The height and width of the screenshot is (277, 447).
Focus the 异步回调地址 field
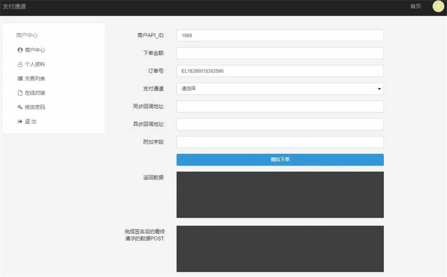[279, 124]
